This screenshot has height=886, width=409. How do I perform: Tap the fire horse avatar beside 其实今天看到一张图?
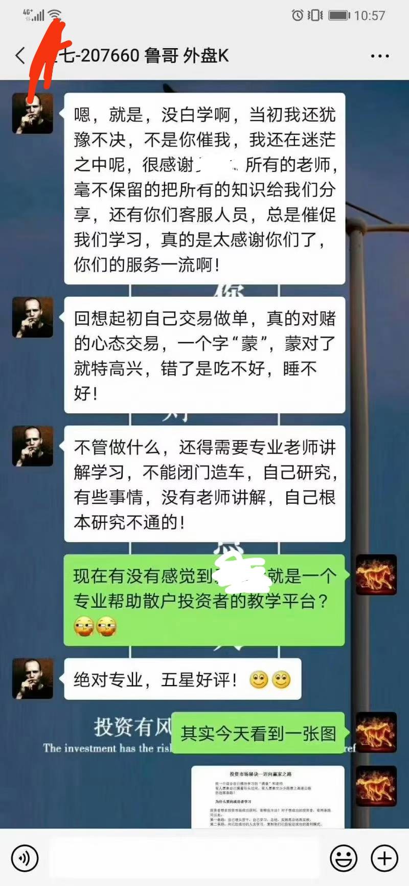tap(376, 732)
